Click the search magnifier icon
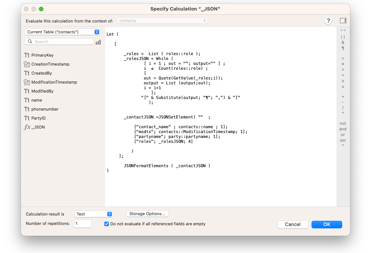Screen dimensions: 371x253 30,42
